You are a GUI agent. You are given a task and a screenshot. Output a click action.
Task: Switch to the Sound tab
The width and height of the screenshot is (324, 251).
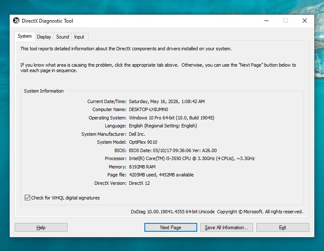point(63,37)
